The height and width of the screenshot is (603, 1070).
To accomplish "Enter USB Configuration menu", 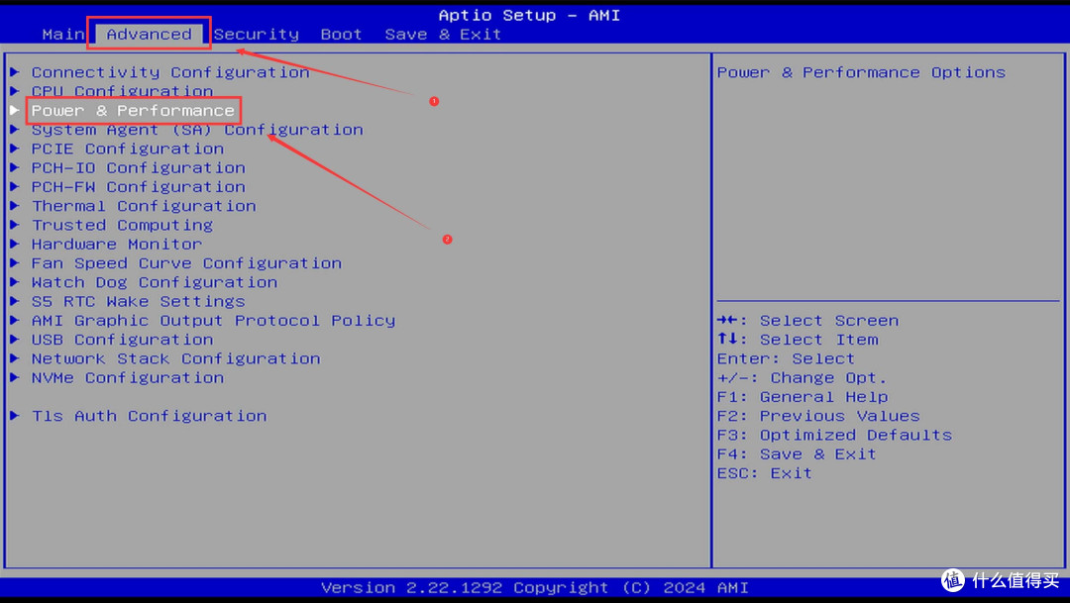I will (x=127, y=340).
